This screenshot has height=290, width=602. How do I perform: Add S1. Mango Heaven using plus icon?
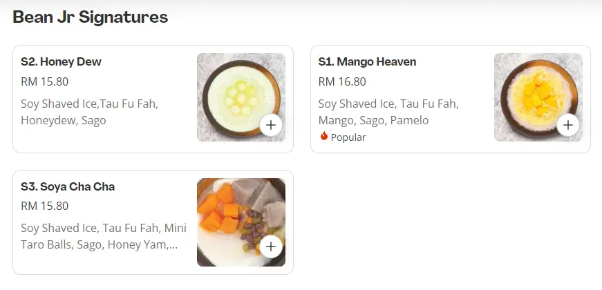tap(567, 125)
